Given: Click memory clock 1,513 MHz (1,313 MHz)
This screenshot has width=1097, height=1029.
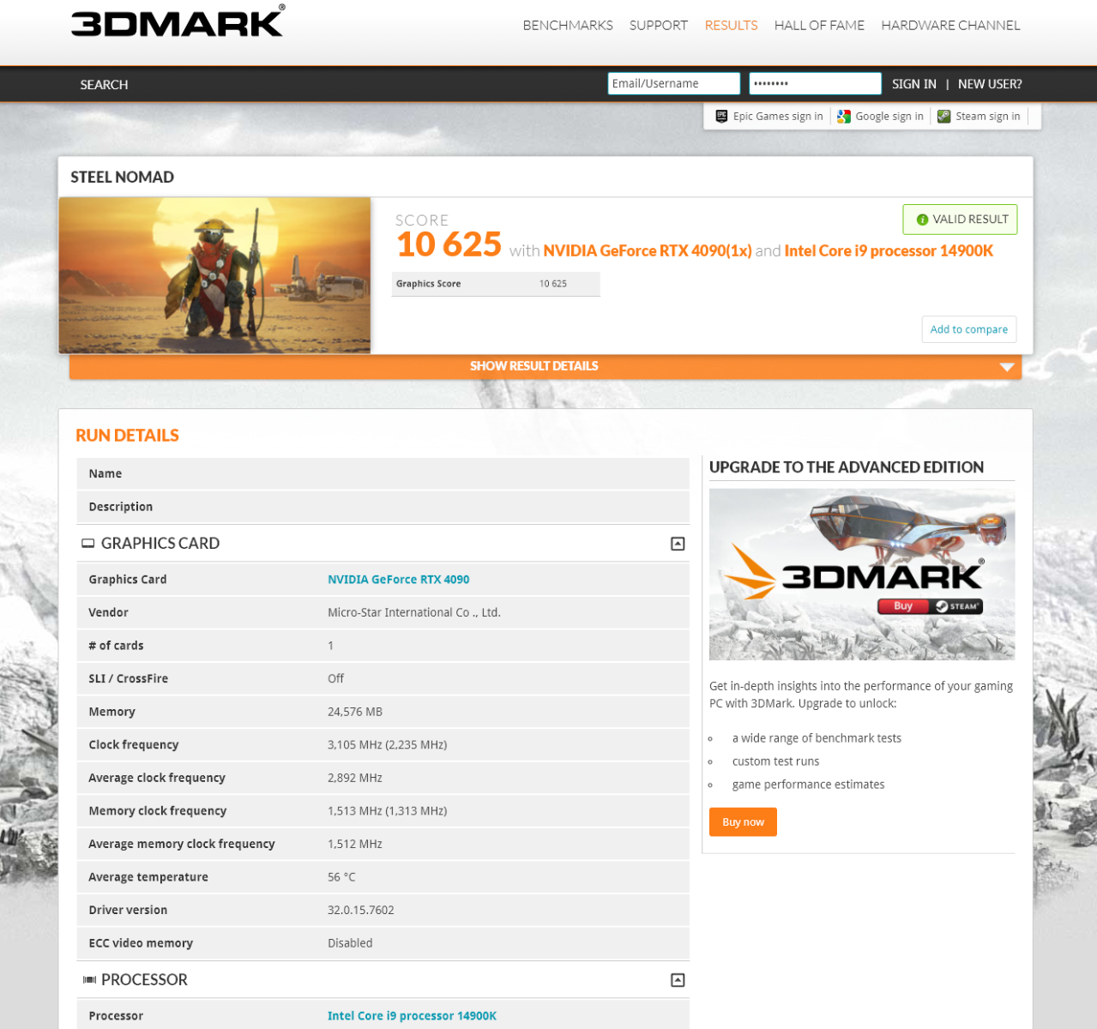Looking at the screenshot, I should tap(387, 811).
